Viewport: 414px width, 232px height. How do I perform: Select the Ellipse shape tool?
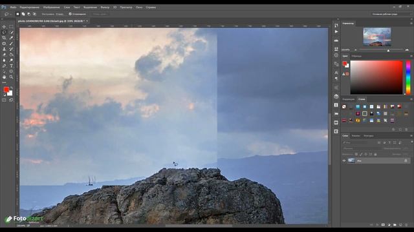coord(11,72)
